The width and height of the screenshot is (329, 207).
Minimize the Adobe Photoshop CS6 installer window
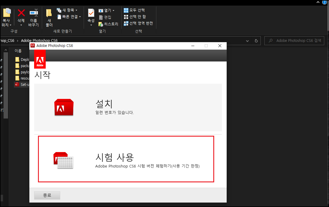click(x=193, y=46)
